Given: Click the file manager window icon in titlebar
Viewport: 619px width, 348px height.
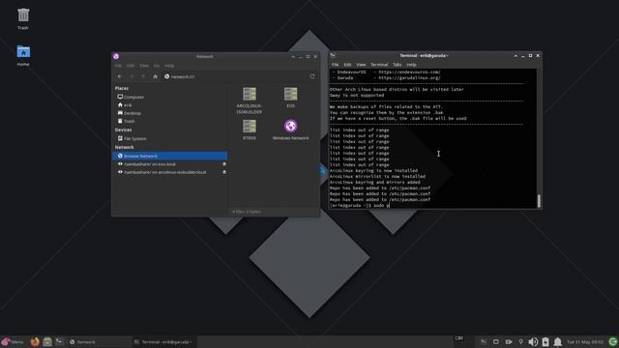Looking at the screenshot, I should [116, 56].
